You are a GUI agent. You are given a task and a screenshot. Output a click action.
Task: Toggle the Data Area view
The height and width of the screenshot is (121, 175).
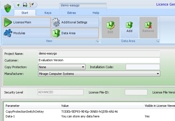[x=75, y=33]
